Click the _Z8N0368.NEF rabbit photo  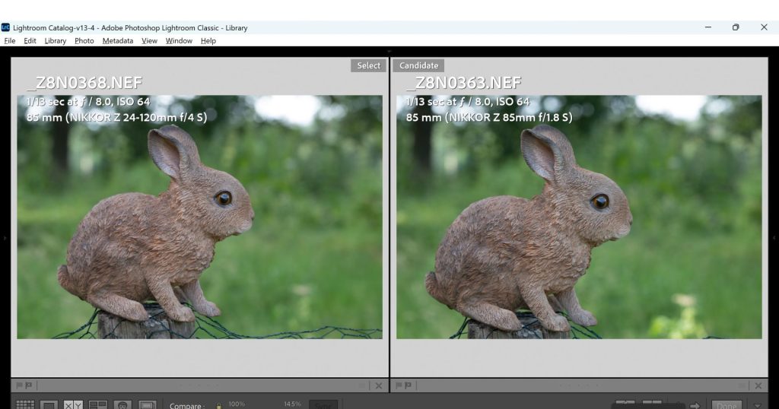pos(200,217)
